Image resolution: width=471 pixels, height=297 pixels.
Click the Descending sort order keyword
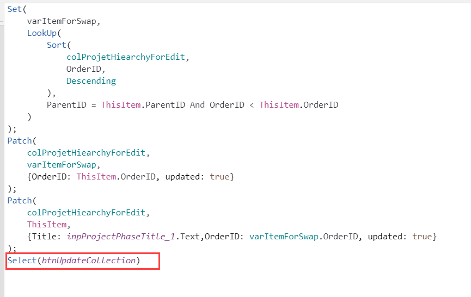[91, 81]
